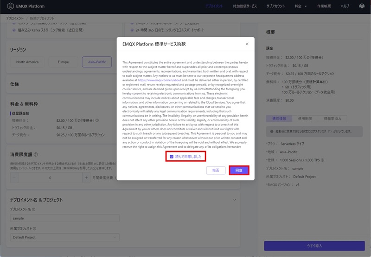Switch to the 構成情報 tab

point(279,119)
